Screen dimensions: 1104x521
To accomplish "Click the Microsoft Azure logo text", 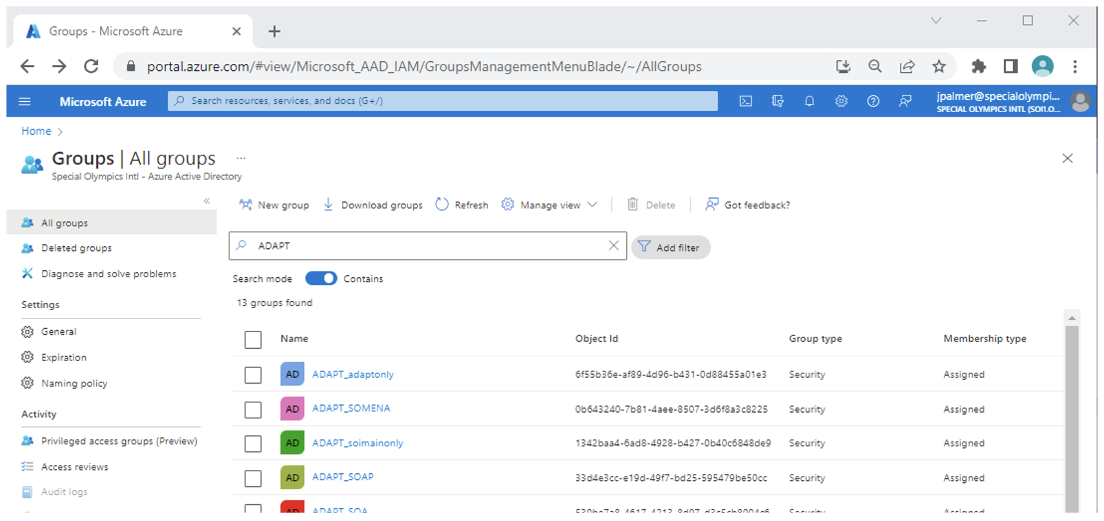I will [103, 101].
